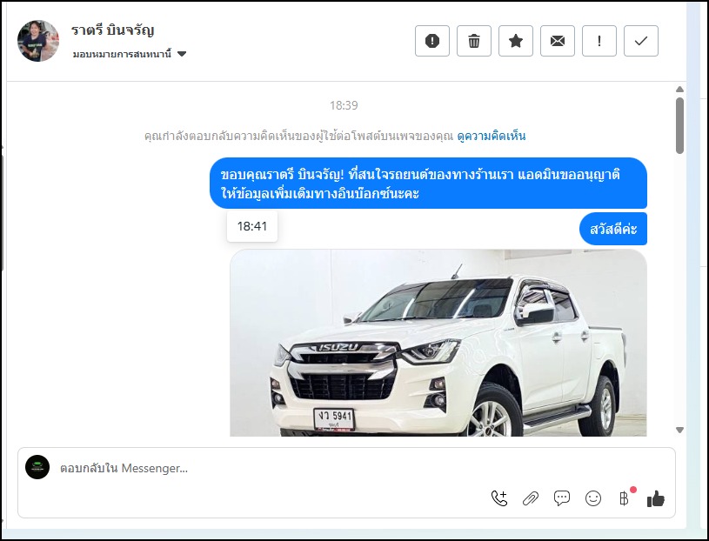
Task: Mark conversation unread with envelope icon
Action: tap(558, 41)
